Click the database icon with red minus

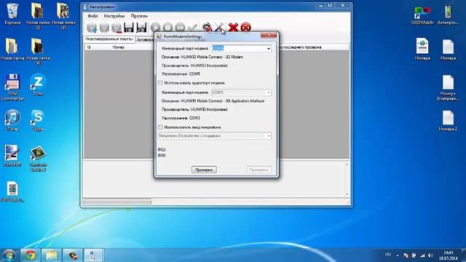tap(116, 28)
